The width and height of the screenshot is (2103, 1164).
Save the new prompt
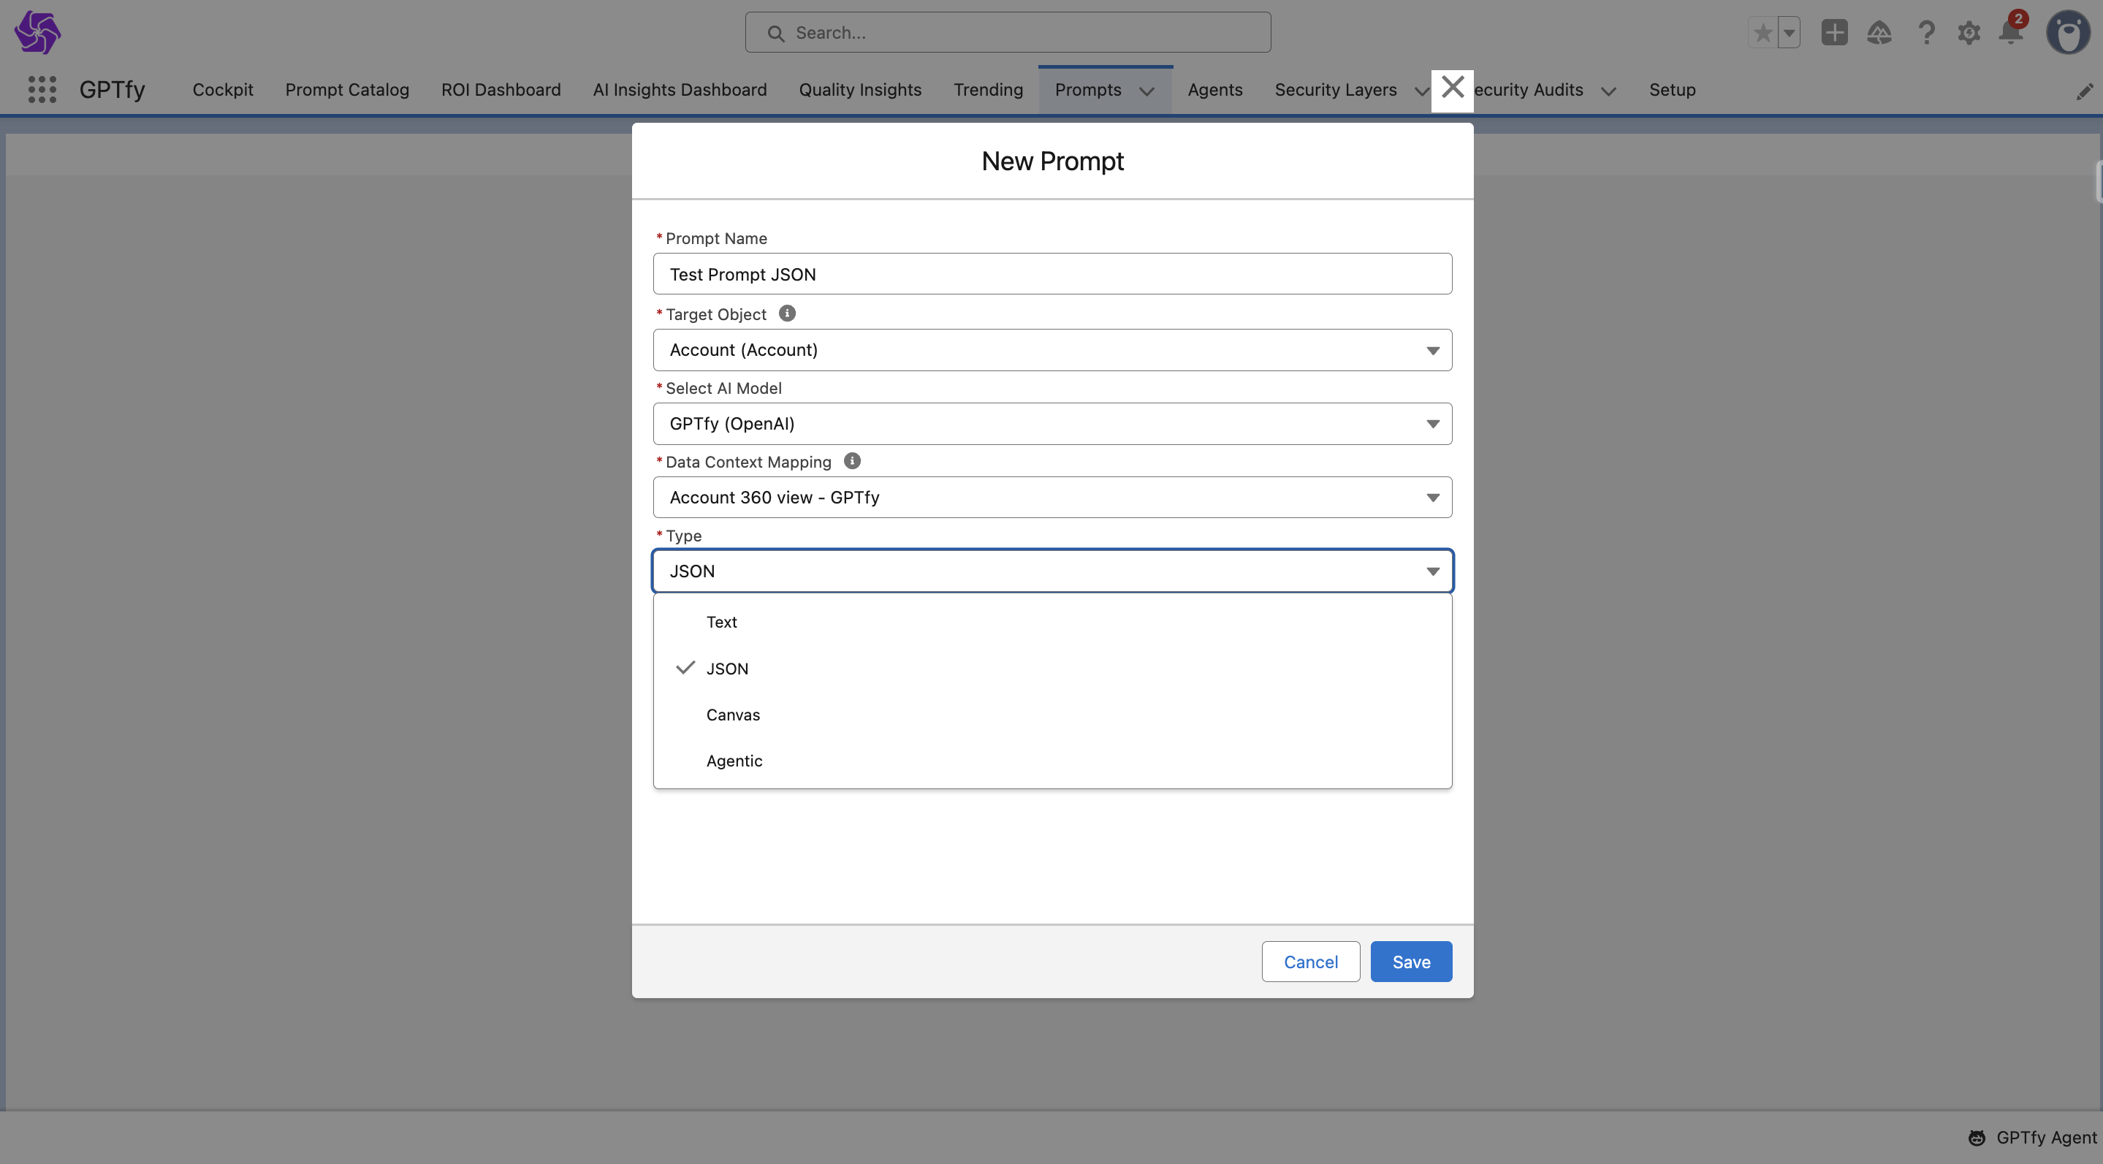[1410, 962]
